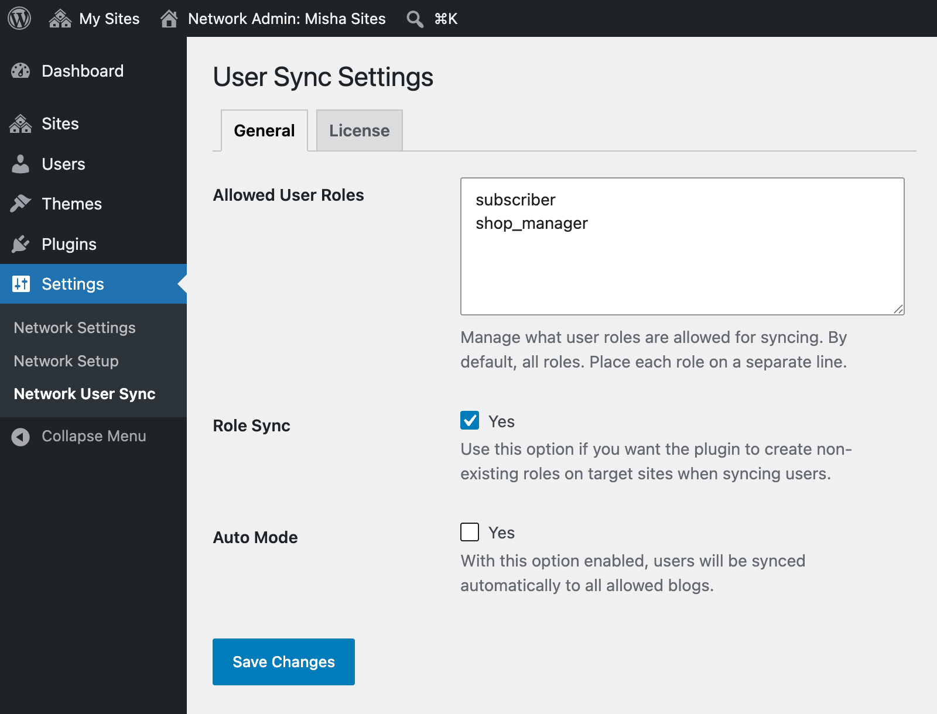Click 'shop_manager' line in the textarea
Viewport: 937px width, 714px height.
tap(532, 223)
